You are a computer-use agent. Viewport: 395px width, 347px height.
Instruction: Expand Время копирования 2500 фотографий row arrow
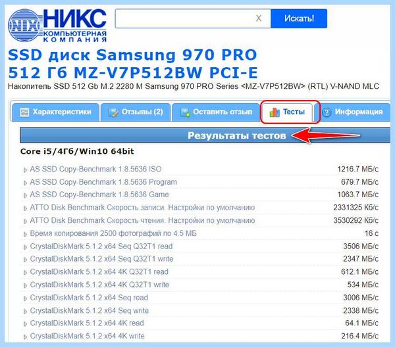click(x=25, y=235)
